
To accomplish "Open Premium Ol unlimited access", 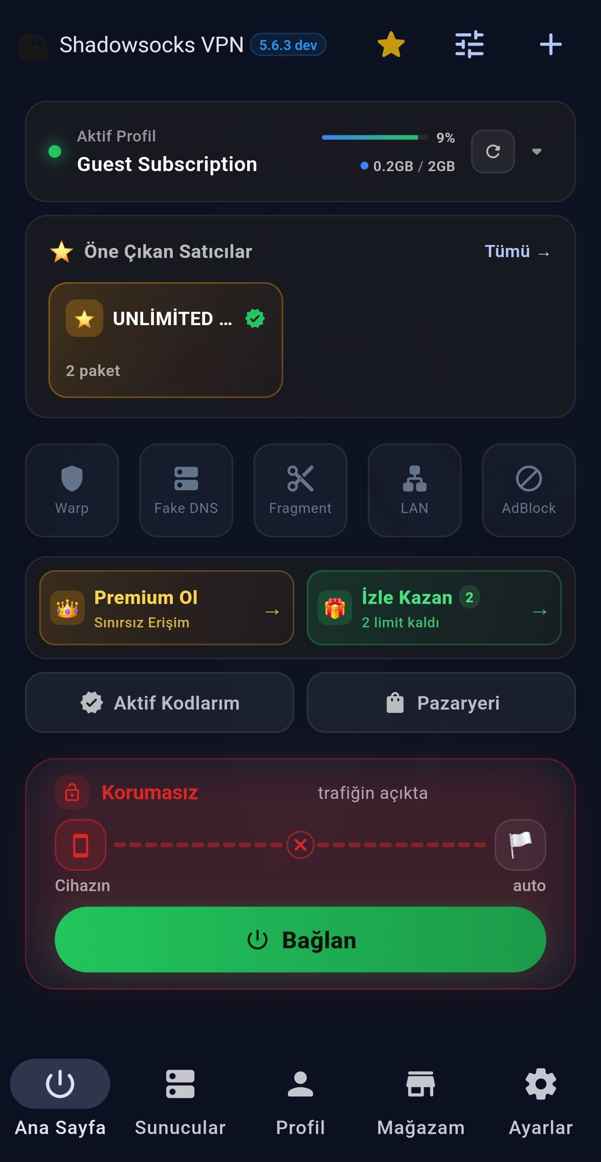I will pyautogui.click(x=167, y=608).
